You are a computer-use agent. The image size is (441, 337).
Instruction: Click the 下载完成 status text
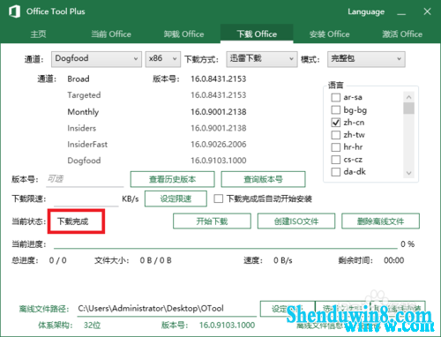pyautogui.click(x=72, y=221)
